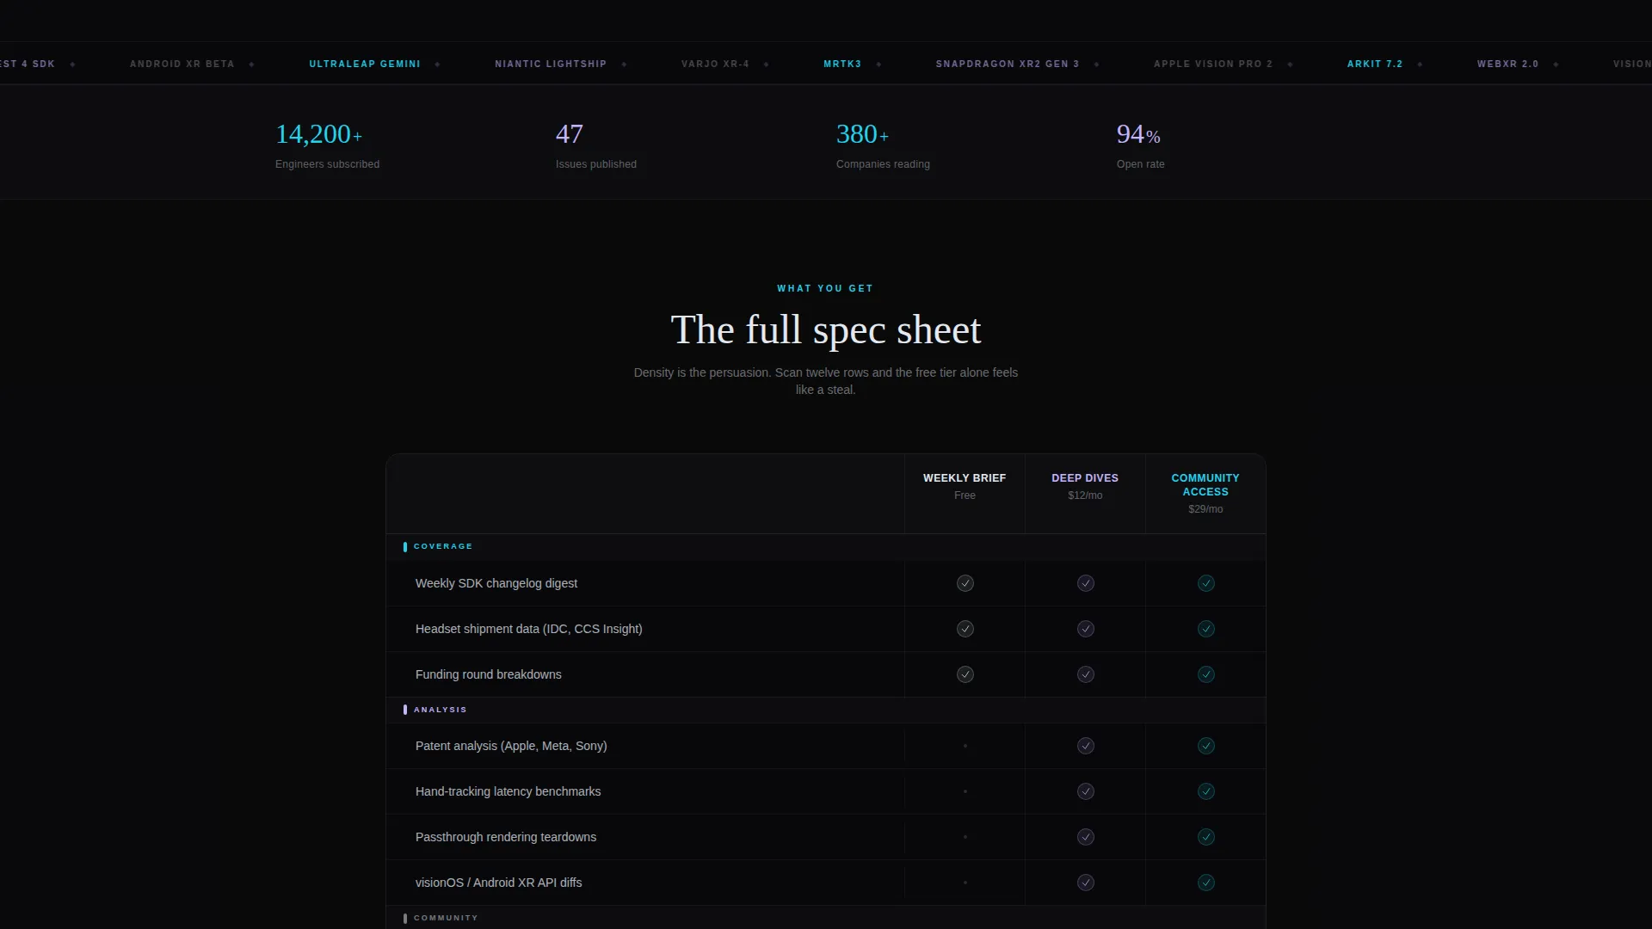Click 'Patent analysis (Apple, Meta, Sony)' text
Image resolution: width=1652 pixels, height=929 pixels.
[x=511, y=746]
